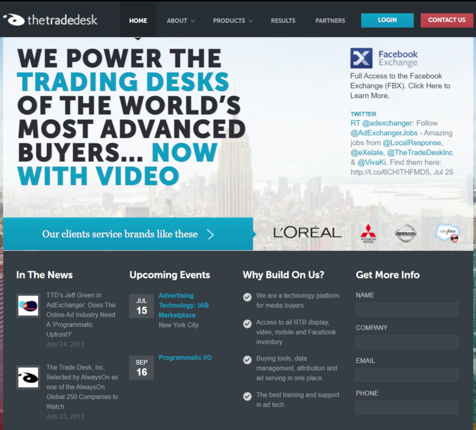The width and height of the screenshot is (476, 430).
Task: Click arrow on 'Our clients service brands' banner
Action: pos(211,234)
